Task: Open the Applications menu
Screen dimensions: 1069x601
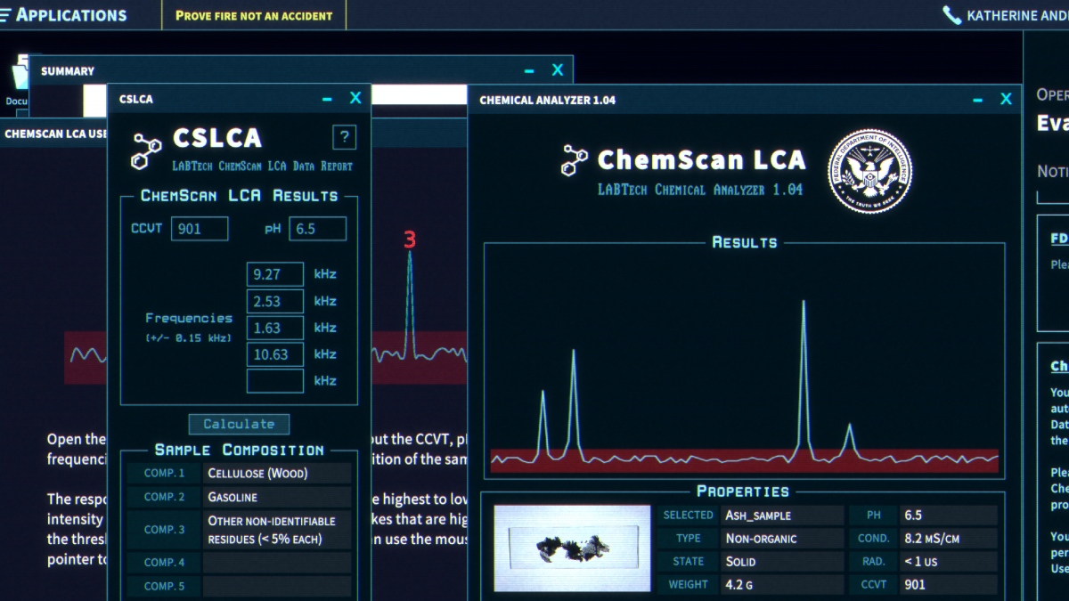Action: (x=64, y=15)
